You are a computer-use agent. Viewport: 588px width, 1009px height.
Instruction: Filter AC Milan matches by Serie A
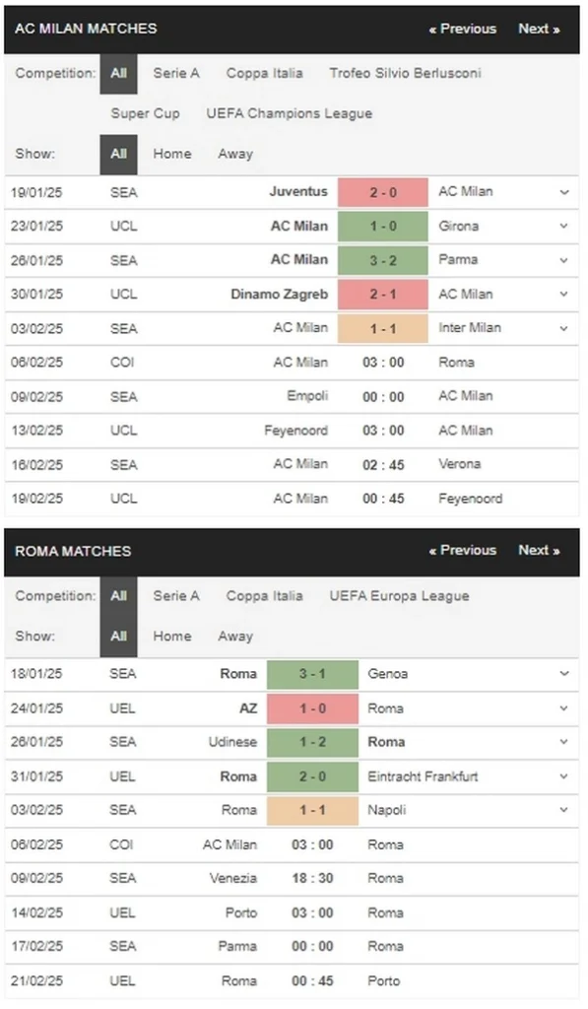click(175, 73)
